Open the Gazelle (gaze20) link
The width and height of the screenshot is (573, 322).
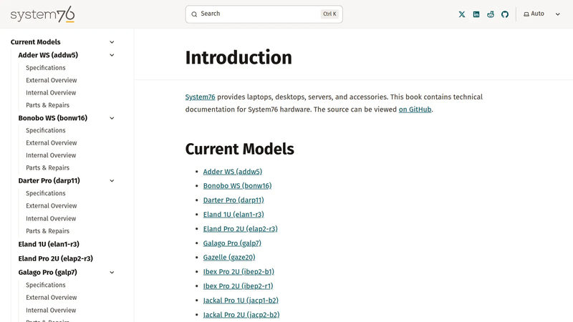click(x=229, y=258)
